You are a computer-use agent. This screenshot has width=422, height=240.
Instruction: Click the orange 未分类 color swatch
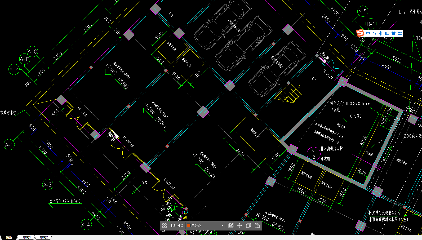tap(189, 225)
